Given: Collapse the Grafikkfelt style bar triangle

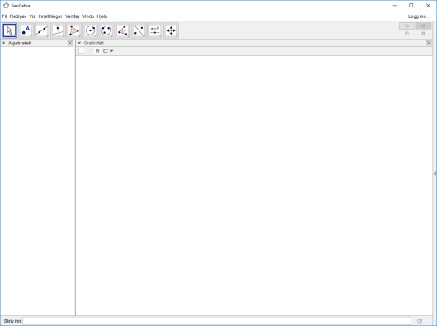Looking at the screenshot, I should [x=79, y=43].
